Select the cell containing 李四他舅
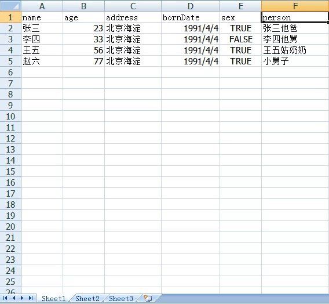 coord(295,39)
